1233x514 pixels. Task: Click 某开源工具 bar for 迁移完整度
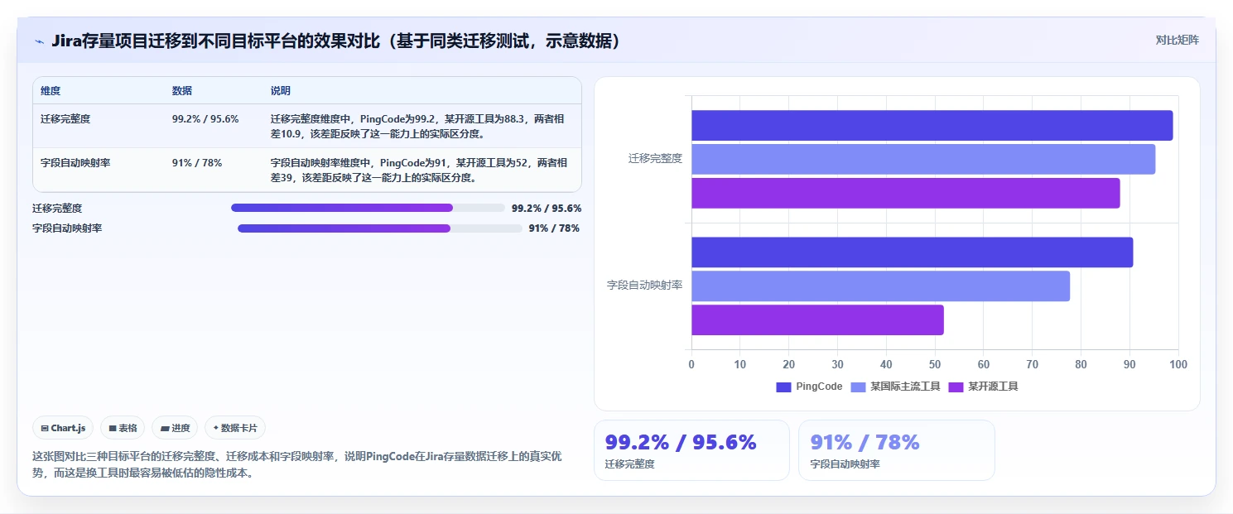(905, 193)
